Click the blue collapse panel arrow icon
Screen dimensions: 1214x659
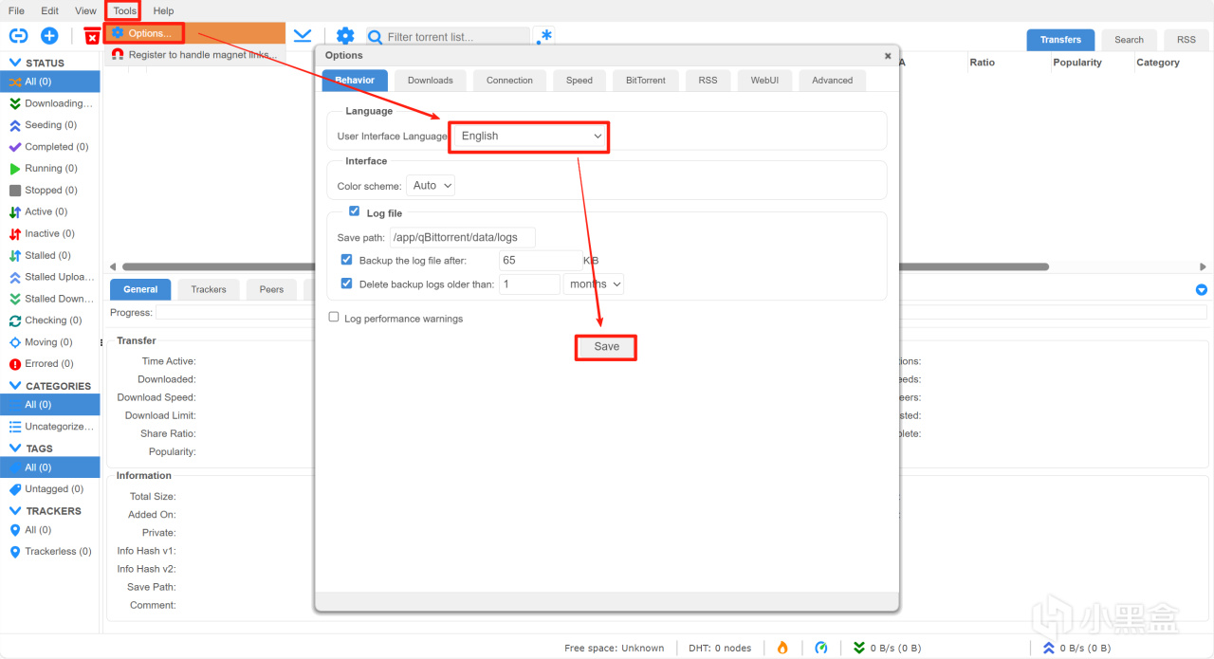[1202, 289]
